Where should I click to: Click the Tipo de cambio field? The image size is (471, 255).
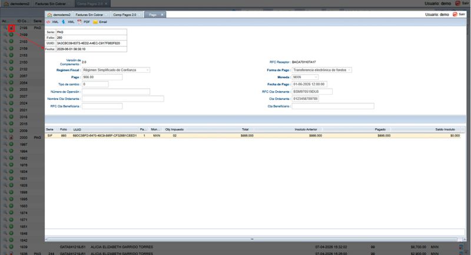[x=95, y=84]
